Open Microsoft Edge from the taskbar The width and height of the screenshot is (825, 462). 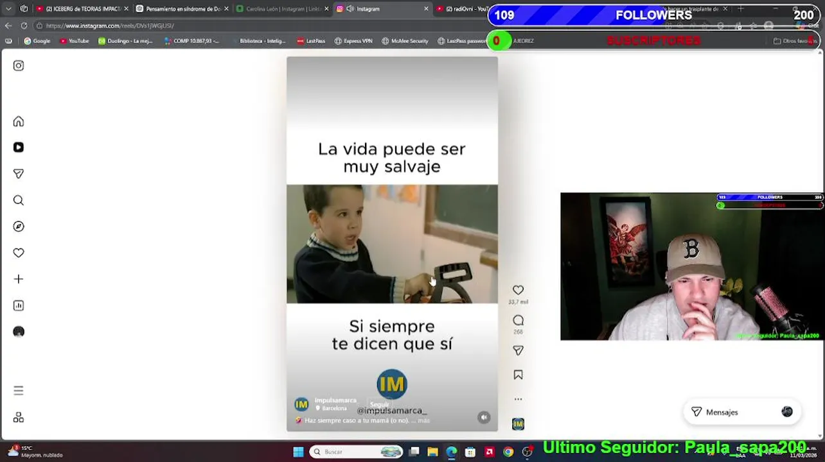pyautogui.click(x=452, y=452)
